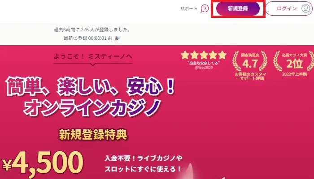The width and height of the screenshot is (314, 179).
Task: Open the support speech-bubble question icon
Action: pos(205,9)
